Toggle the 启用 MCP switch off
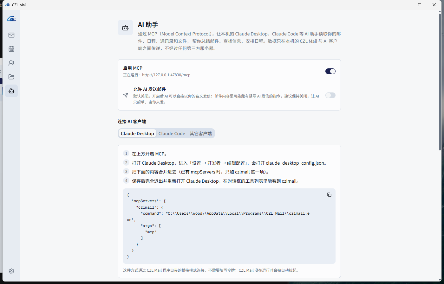The height and width of the screenshot is (284, 444). point(330,71)
